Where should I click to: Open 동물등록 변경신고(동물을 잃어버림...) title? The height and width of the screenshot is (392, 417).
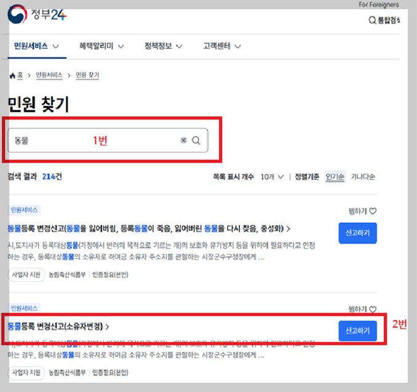(x=149, y=228)
